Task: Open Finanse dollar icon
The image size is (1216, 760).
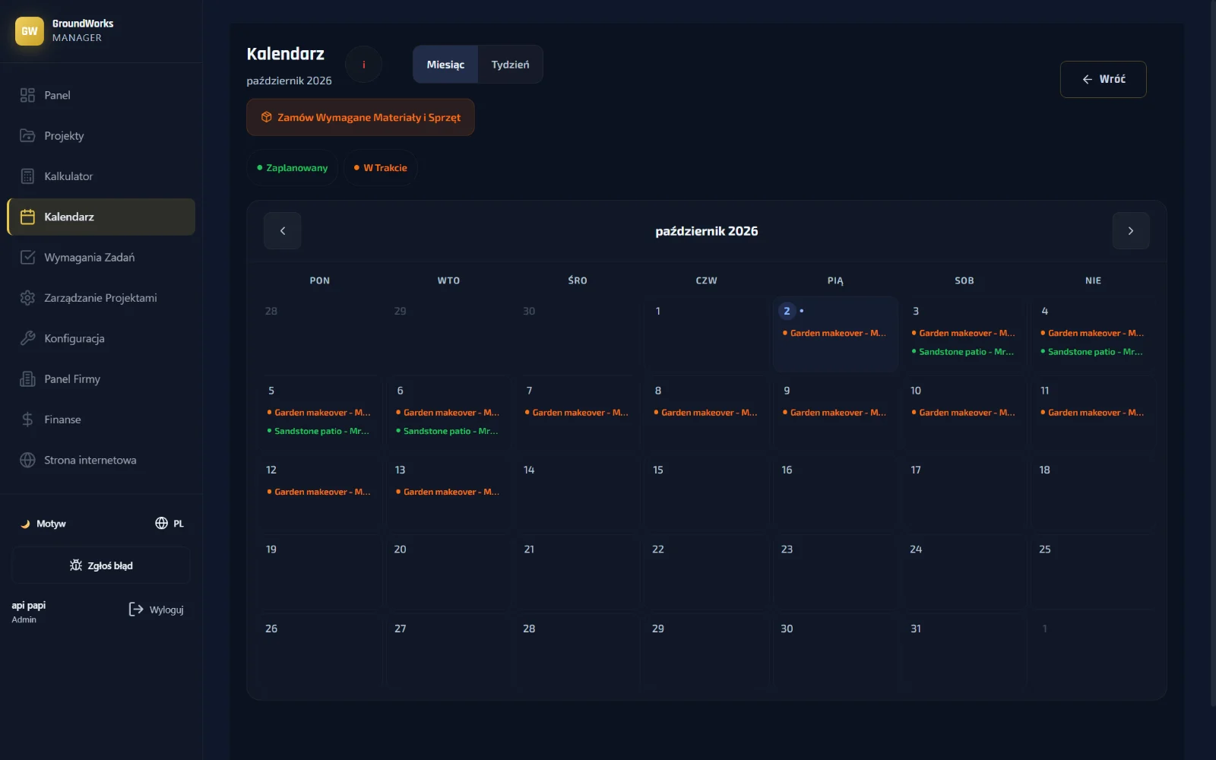Action: pos(27,420)
